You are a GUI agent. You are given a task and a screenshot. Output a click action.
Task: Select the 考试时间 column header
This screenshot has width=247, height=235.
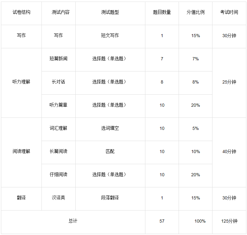pos(229,13)
